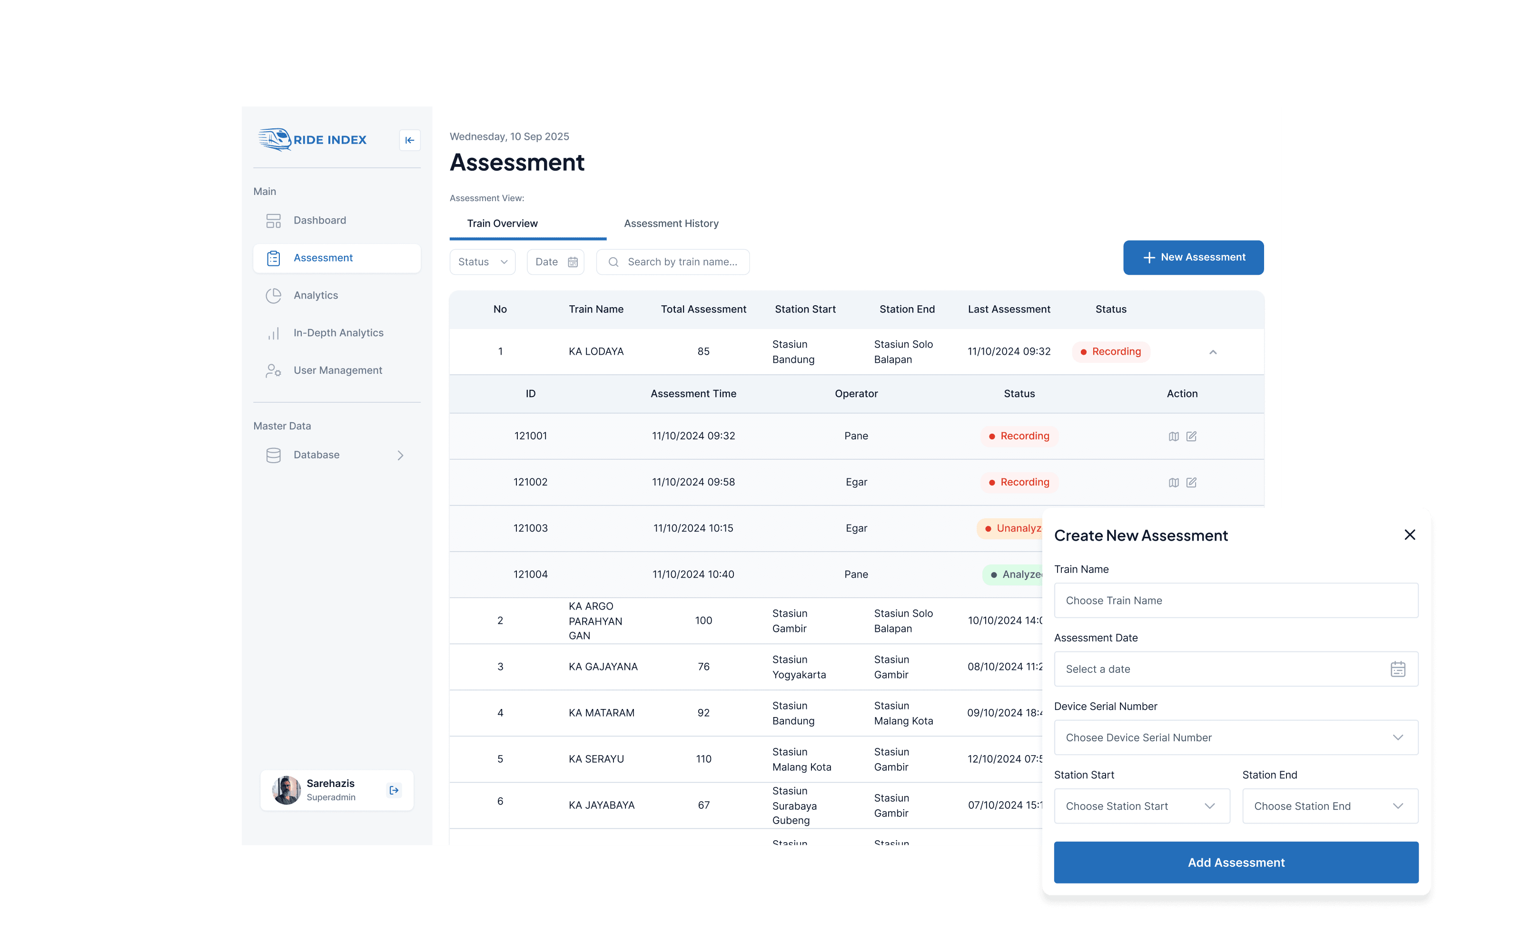Click the Last Assessment column header
Viewport: 1523px width, 951px height.
[x=1009, y=310]
